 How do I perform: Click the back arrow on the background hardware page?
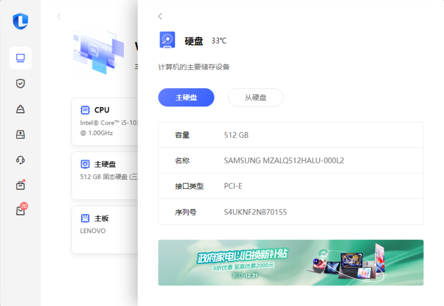pos(59,16)
